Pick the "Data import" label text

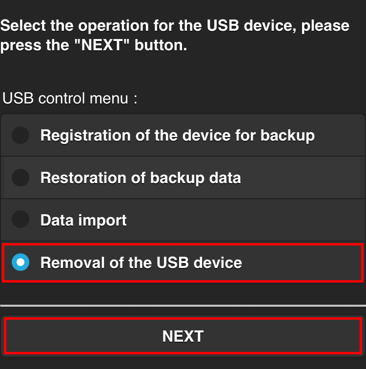[x=83, y=220]
